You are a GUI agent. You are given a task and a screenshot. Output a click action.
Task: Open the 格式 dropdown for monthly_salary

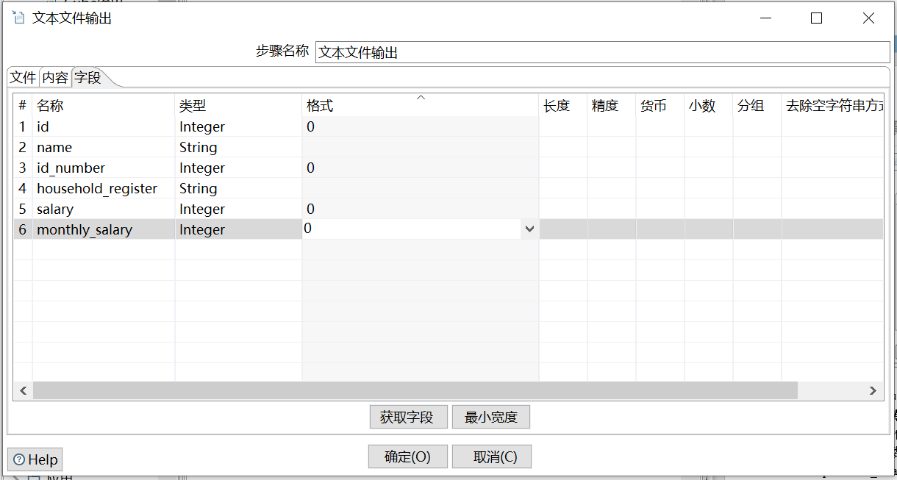pos(529,229)
